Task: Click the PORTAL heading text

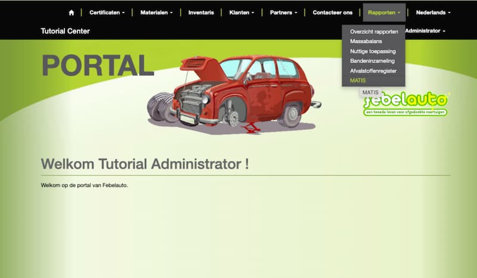Action: [97, 65]
